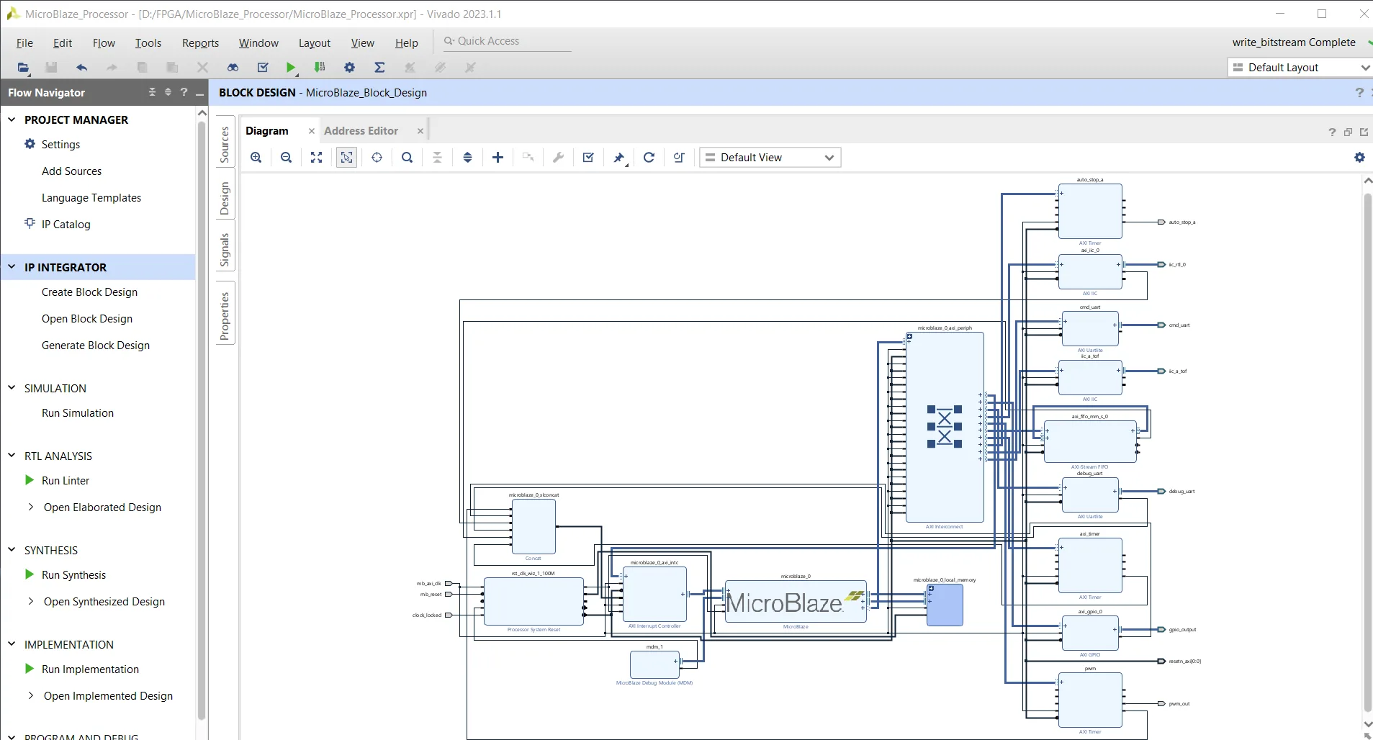The width and height of the screenshot is (1373, 740).
Task: Click the Generate Bitstream icon in toolbar
Action: tap(320, 68)
